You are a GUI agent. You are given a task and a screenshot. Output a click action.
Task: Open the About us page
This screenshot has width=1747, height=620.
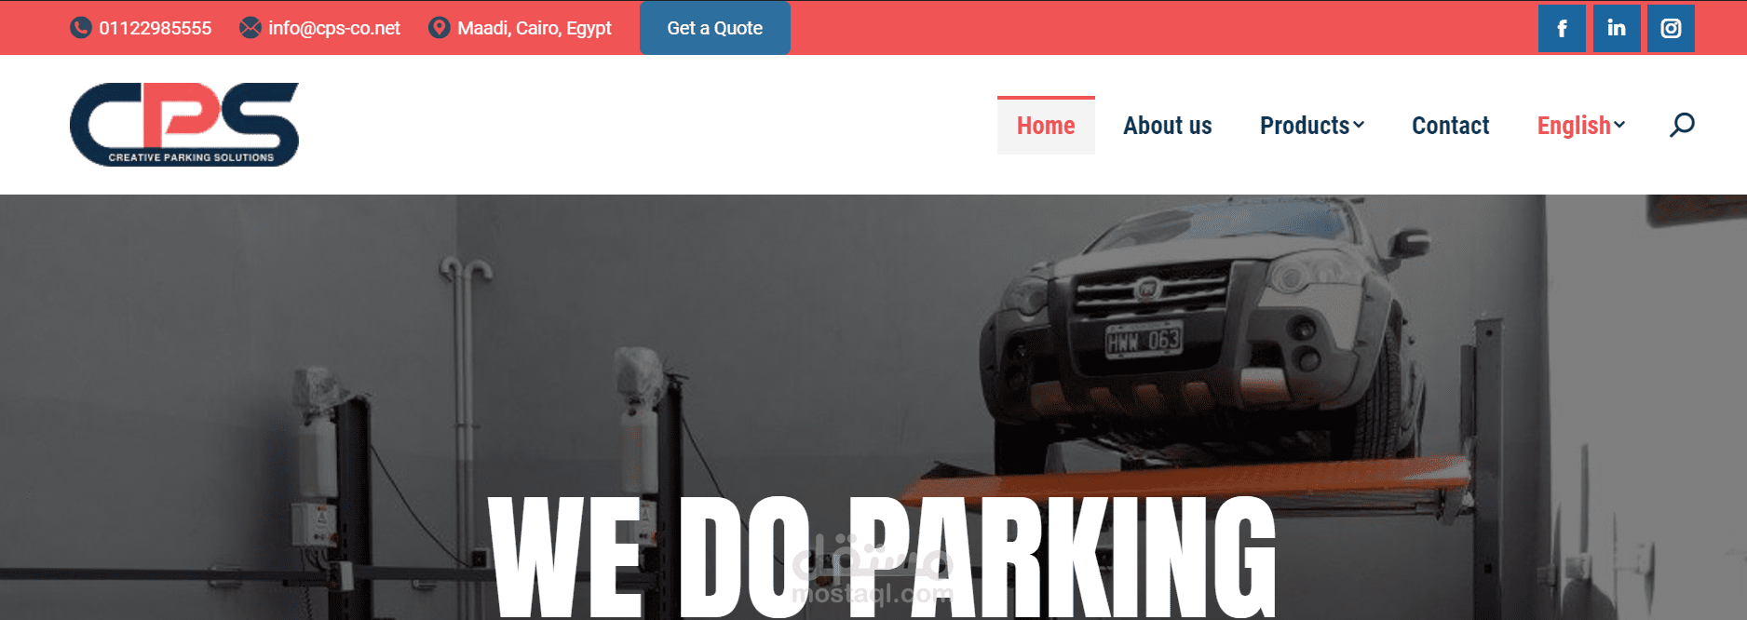(1168, 126)
